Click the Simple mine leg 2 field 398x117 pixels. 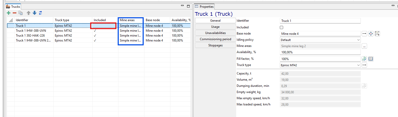tap(320, 46)
